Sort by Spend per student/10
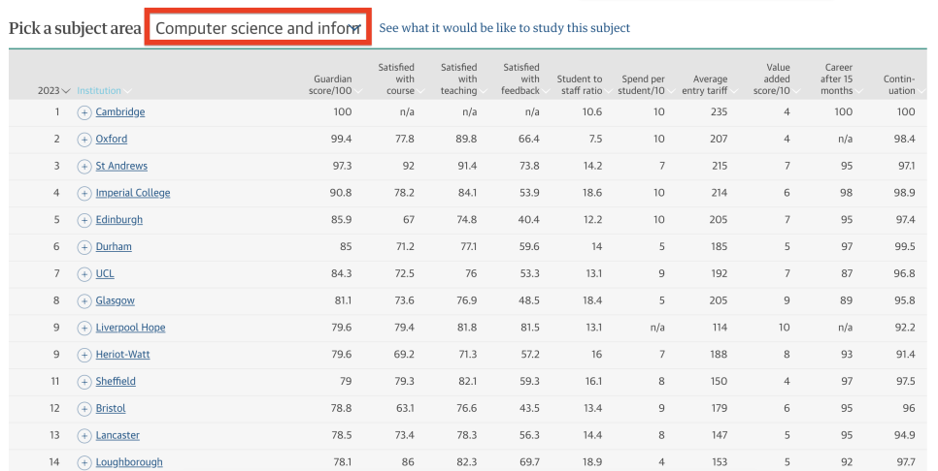938x471 pixels. click(649, 84)
